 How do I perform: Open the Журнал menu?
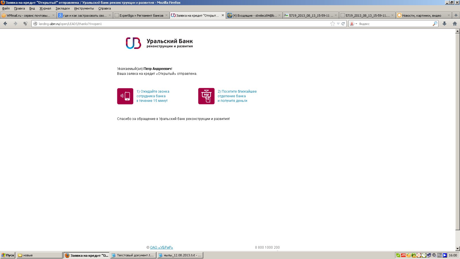pos(45,8)
